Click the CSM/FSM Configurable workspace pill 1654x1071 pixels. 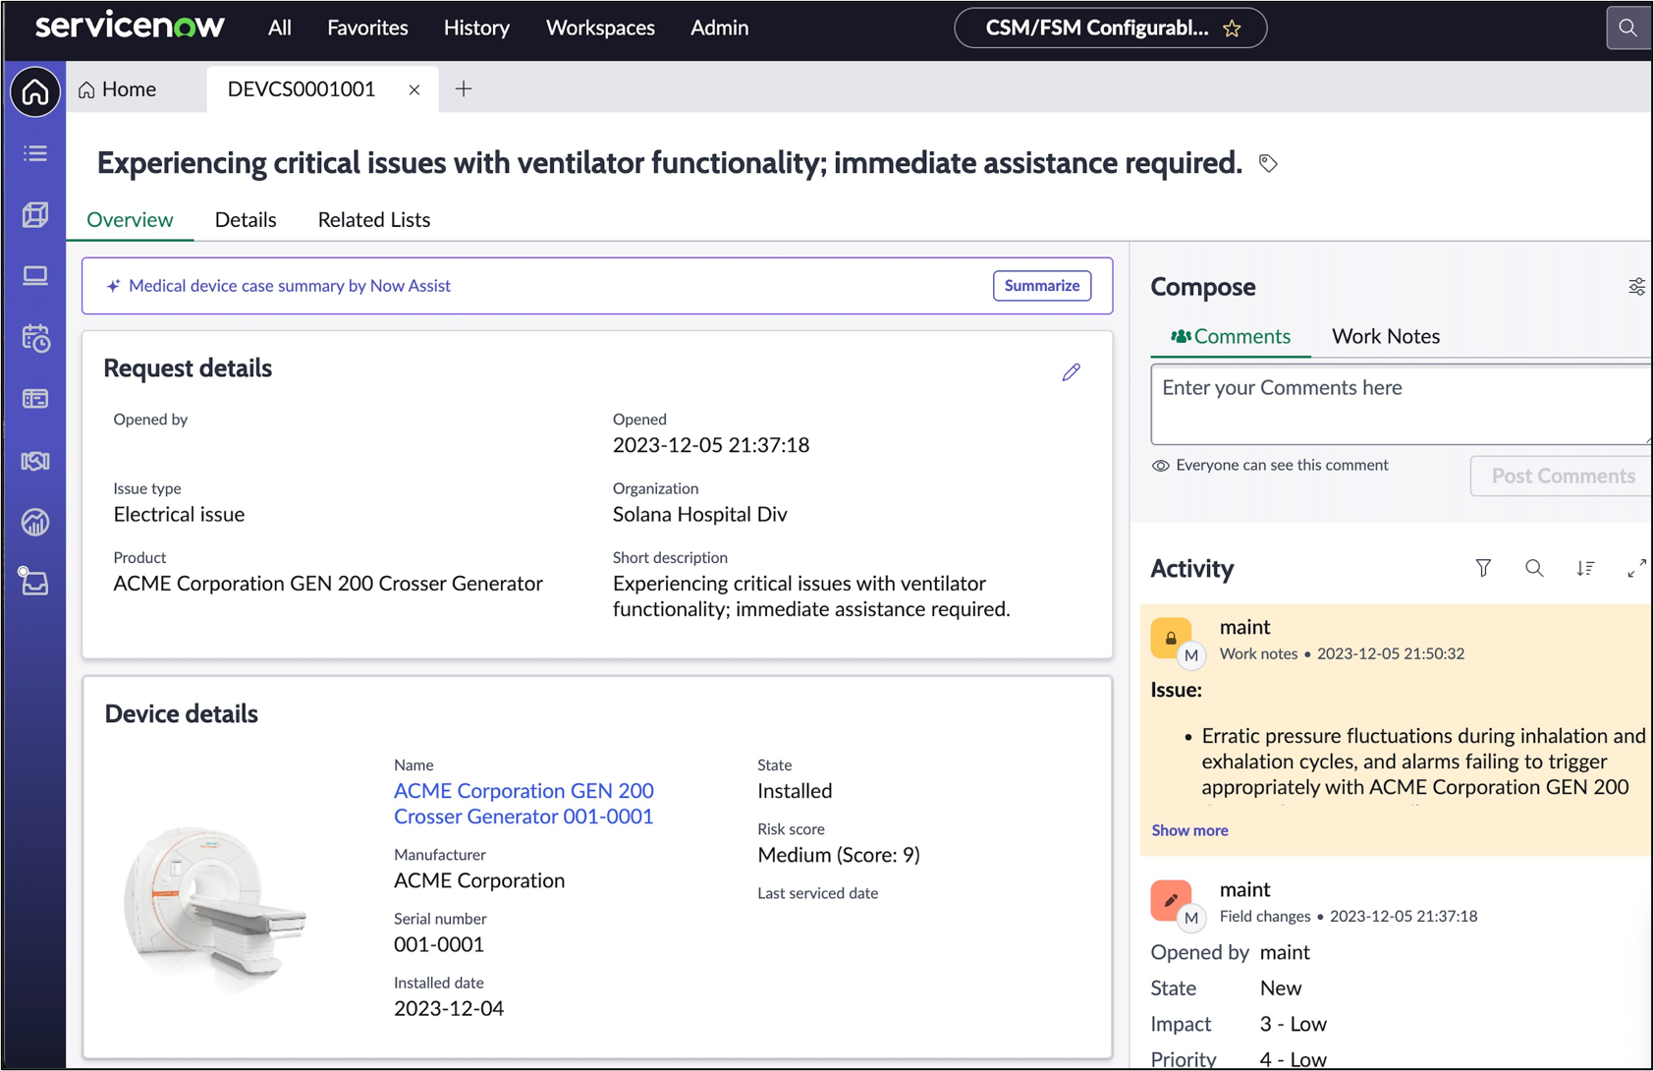tap(1111, 28)
